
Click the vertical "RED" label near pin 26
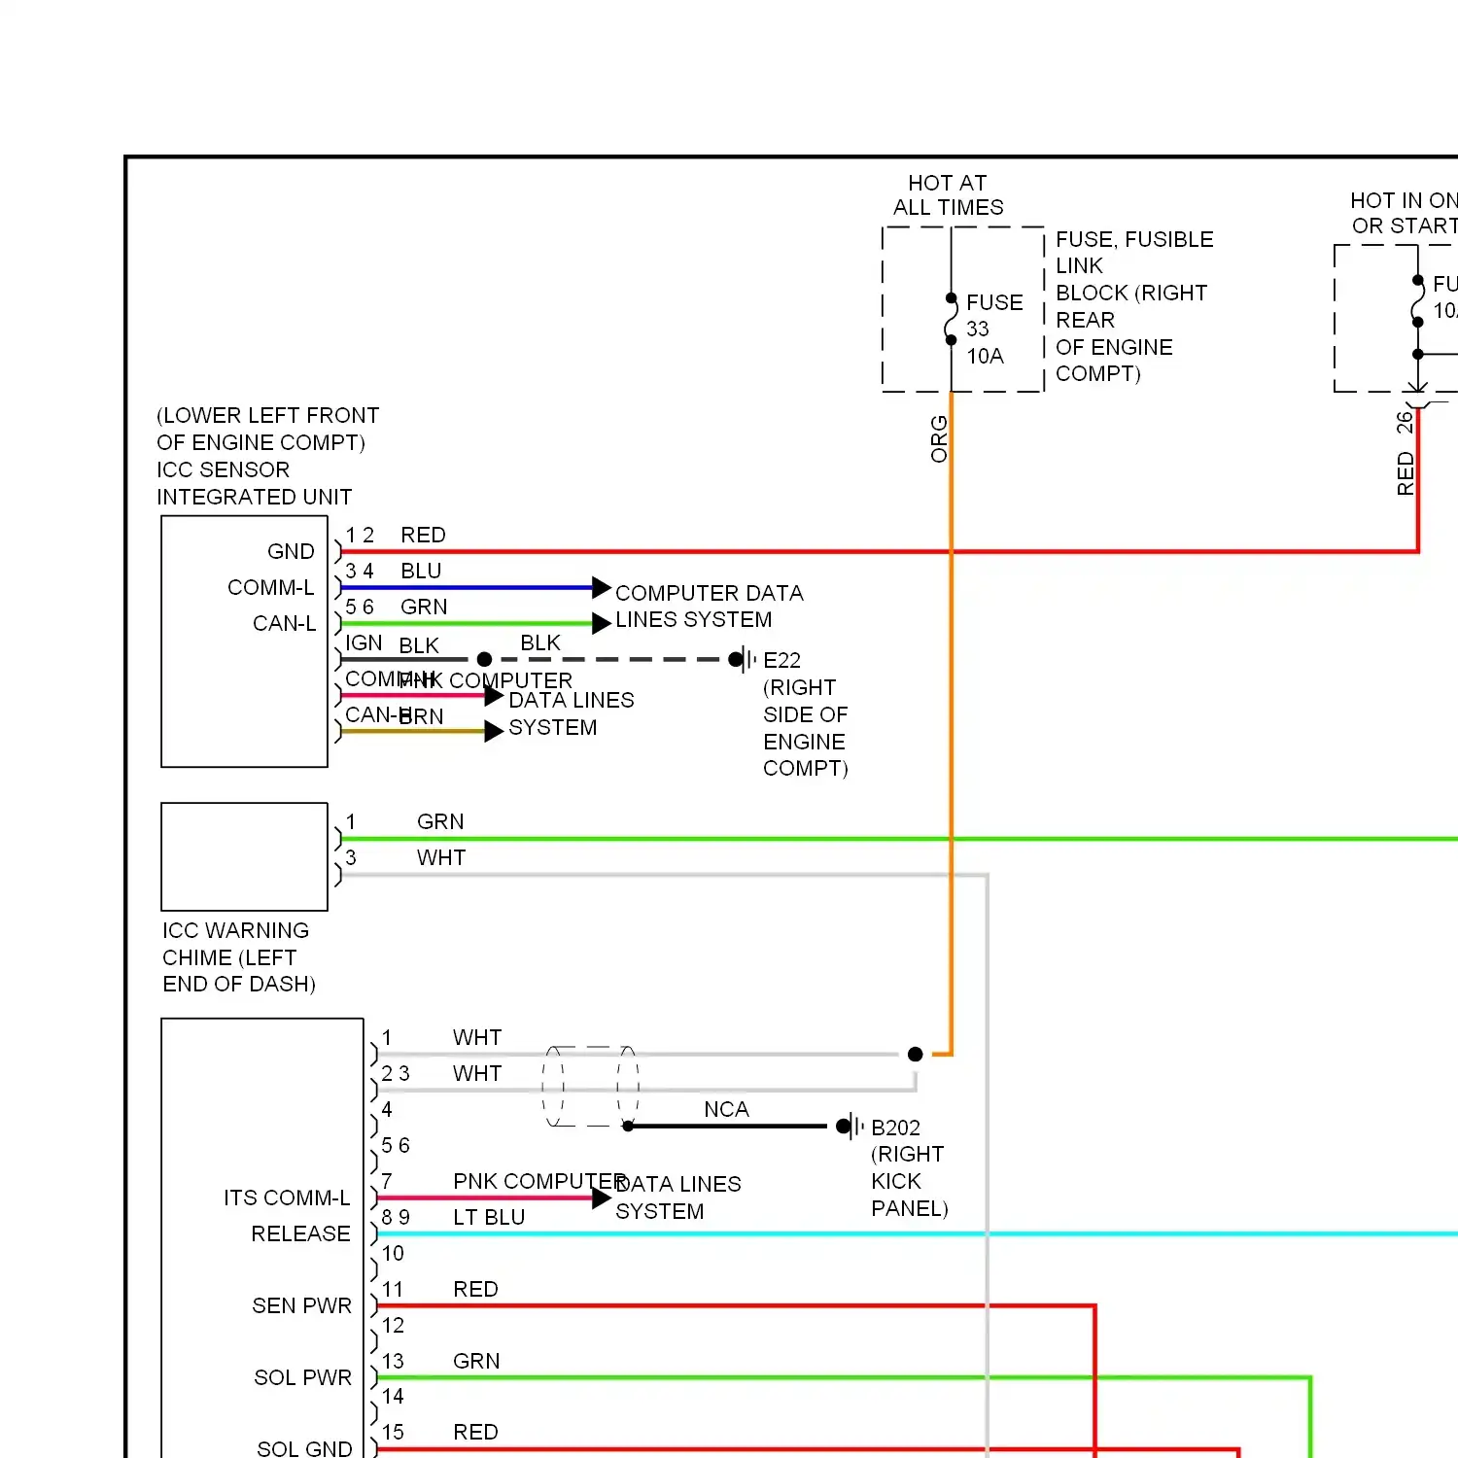pyautogui.click(x=1406, y=473)
